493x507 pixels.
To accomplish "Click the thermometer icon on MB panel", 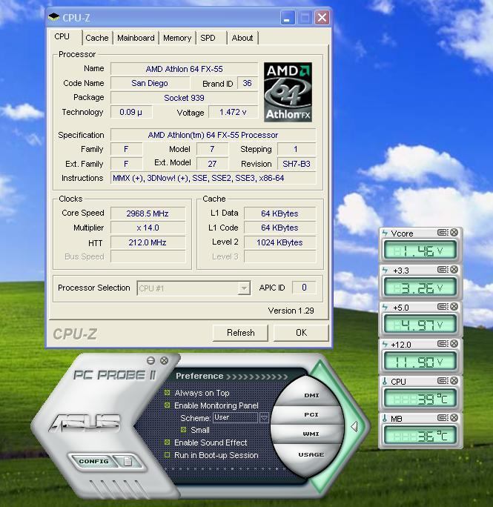I will coord(385,418).
